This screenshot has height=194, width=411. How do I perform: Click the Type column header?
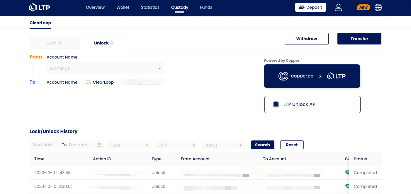[x=157, y=159]
